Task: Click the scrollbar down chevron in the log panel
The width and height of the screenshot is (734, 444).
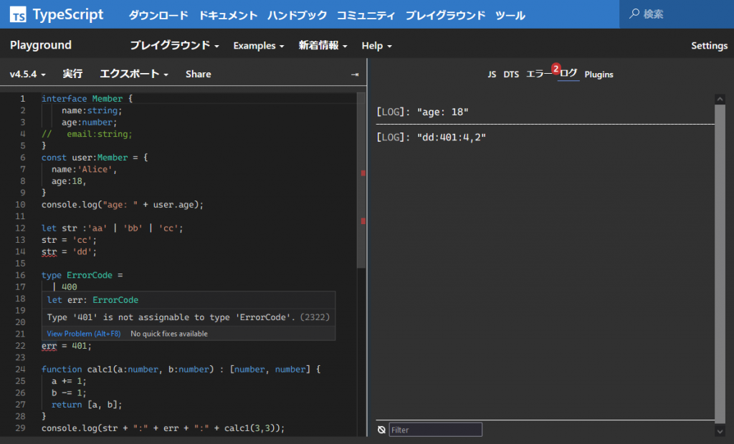Action: [x=719, y=431]
